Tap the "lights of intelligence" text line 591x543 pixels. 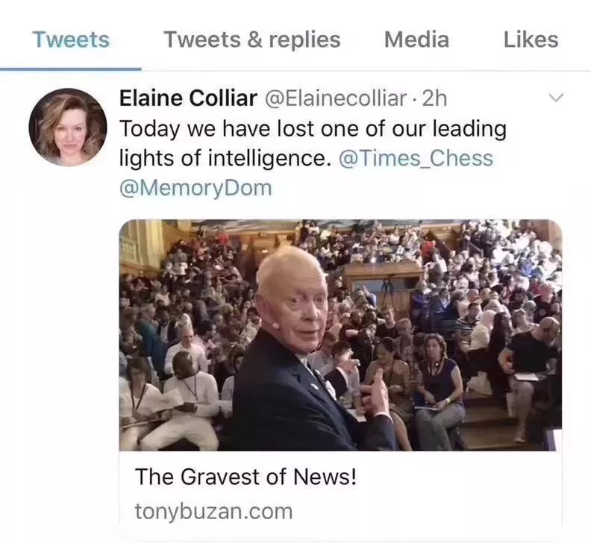pos(224,158)
